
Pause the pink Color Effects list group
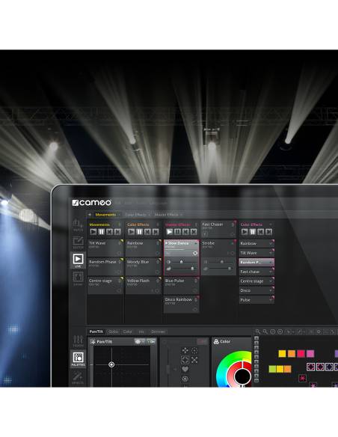pyautogui.click(x=253, y=232)
